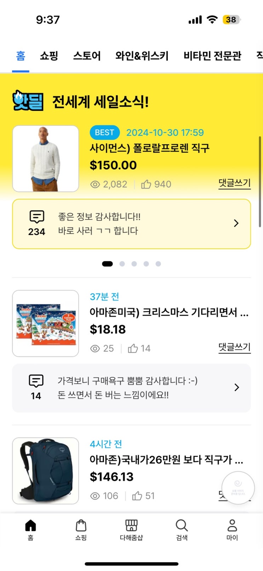The image size is (263, 571).
Task: Open the navy backpack product thumbnail
Action: pos(46,471)
